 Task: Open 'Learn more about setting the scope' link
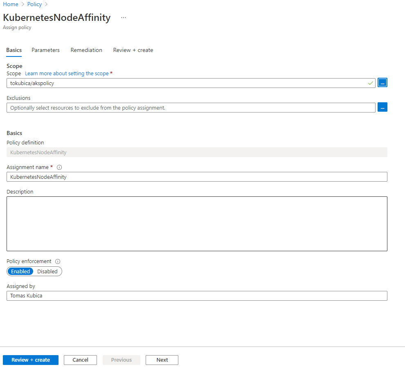click(x=67, y=74)
